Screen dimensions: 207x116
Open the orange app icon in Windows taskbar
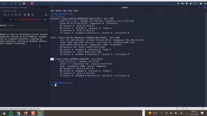pos(33,113)
